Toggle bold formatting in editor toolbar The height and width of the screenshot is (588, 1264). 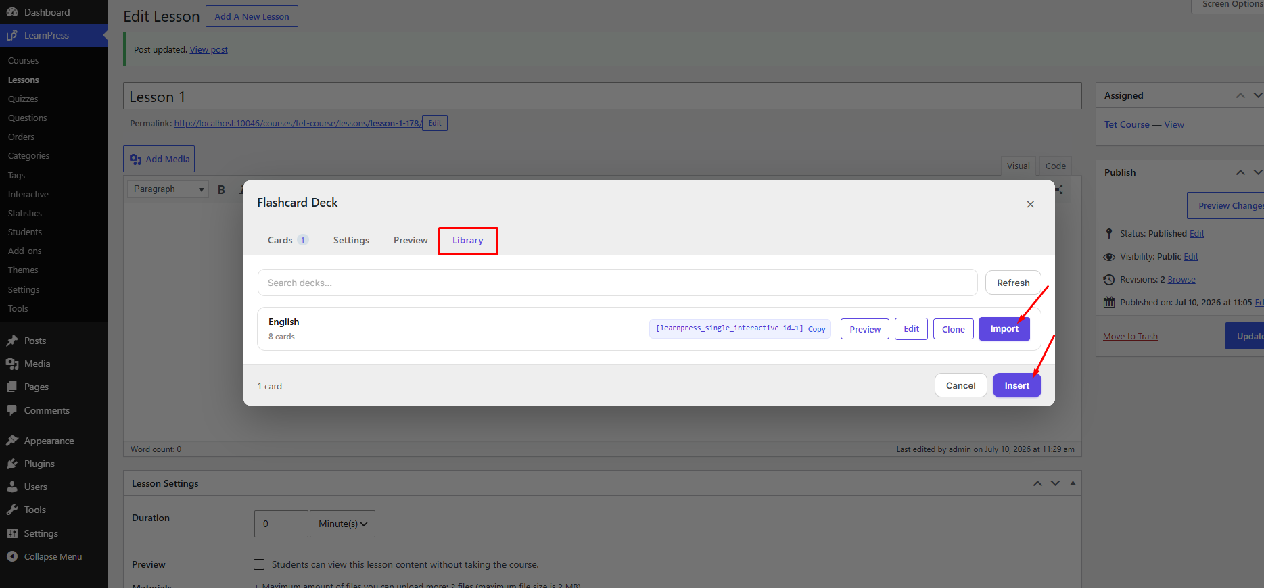click(221, 189)
